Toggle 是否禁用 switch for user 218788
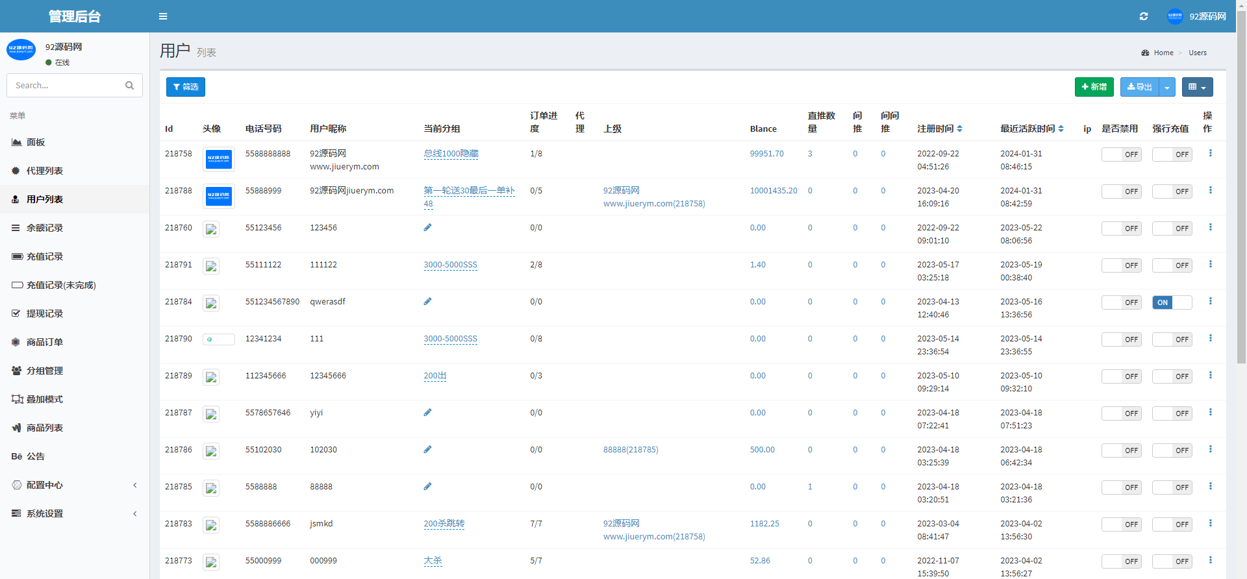Viewport: 1247px width, 579px height. 1122,191
